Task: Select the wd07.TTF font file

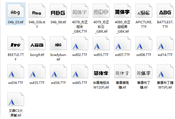Action: (x=122, y=44)
